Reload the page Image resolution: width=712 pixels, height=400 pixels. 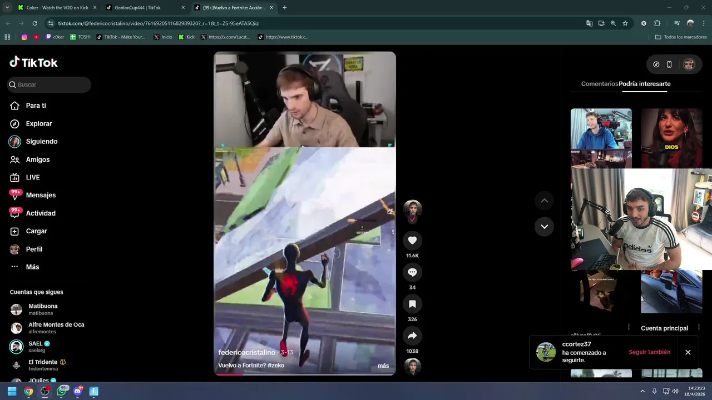(35, 23)
